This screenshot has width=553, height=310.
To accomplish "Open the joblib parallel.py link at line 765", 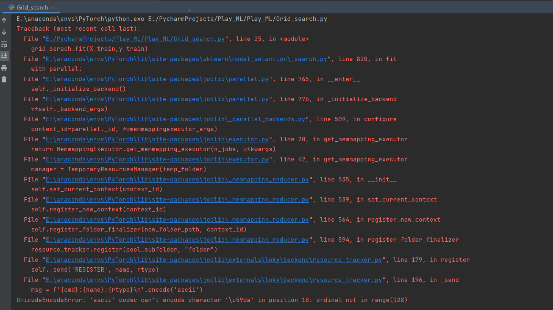I will [x=157, y=79].
